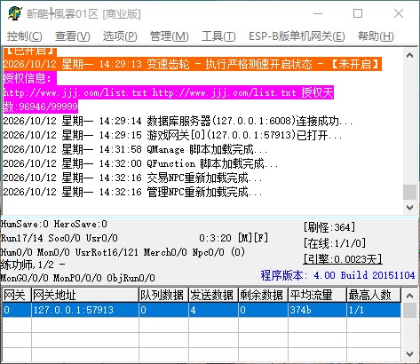Click the 管理NPC重新加载完成 log line
This screenshot has width=420, height=364.
click(x=132, y=192)
